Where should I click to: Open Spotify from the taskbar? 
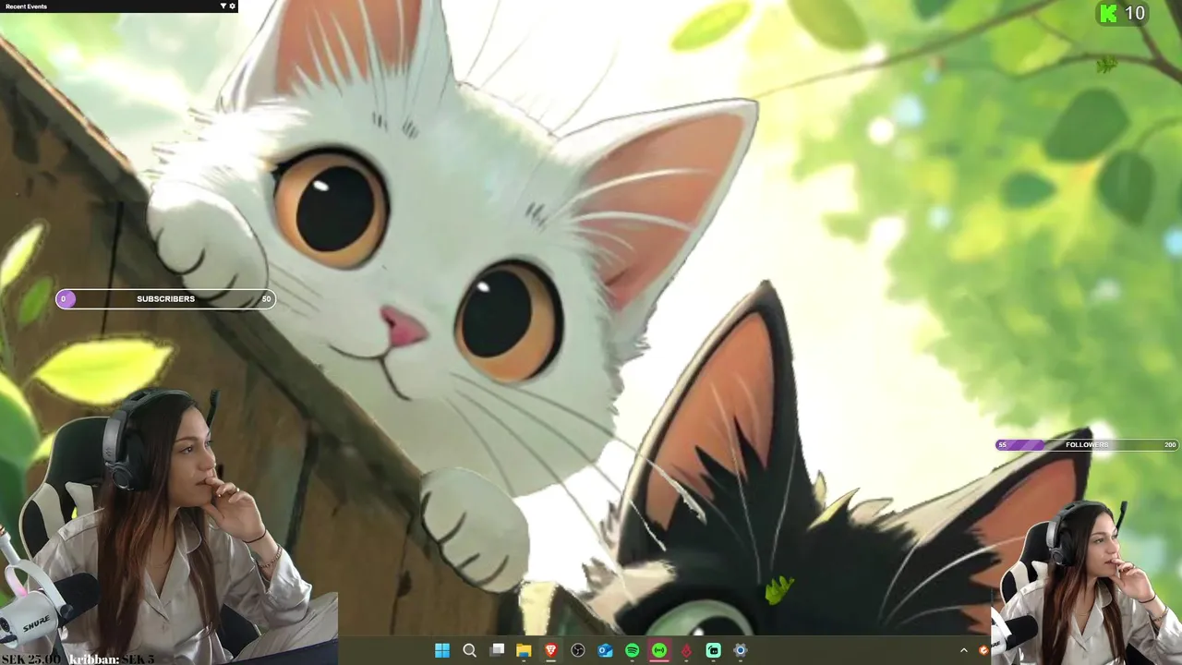tap(633, 650)
